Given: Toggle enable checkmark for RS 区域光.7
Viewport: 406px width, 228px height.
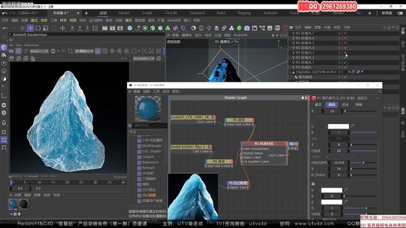Looking at the screenshot, I should pos(345,33).
